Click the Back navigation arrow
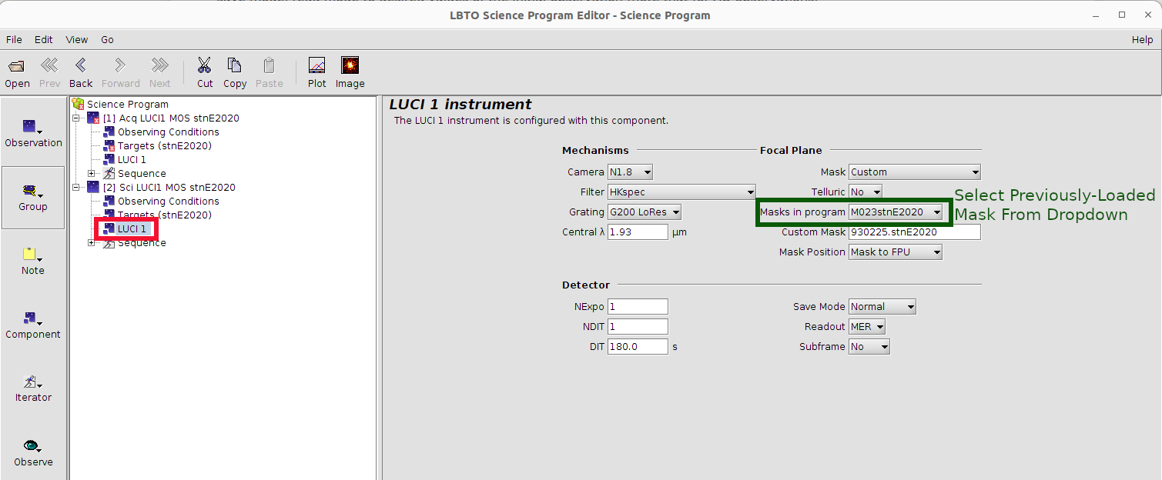 (x=81, y=66)
